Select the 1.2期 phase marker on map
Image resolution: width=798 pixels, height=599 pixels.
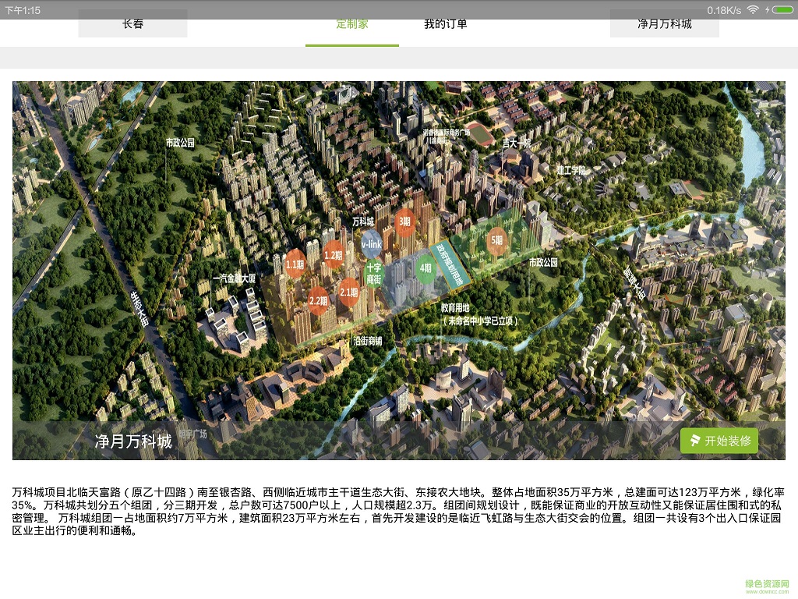pyautogui.click(x=333, y=255)
